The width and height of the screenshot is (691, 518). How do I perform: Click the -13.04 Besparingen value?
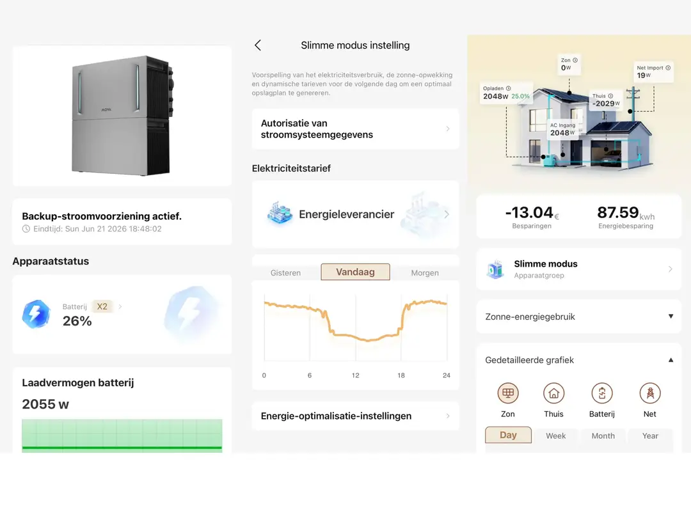[532, 213]
